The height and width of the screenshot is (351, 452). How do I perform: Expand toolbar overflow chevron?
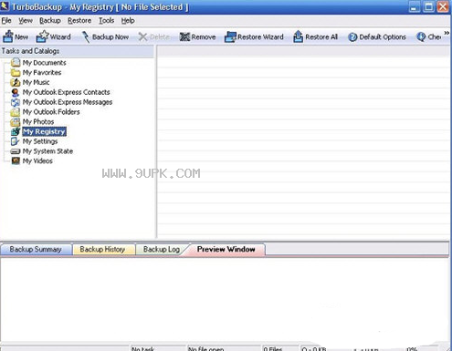coord(447,33)
